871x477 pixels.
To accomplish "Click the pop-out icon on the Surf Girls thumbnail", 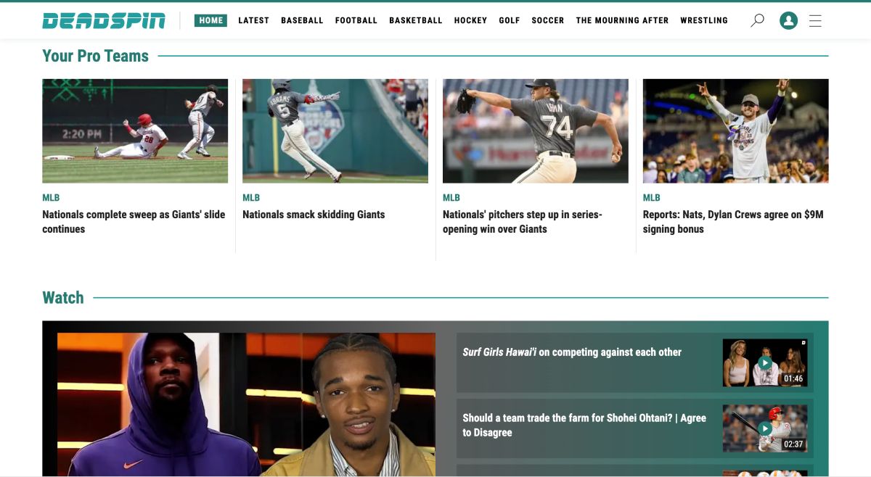I will tap(803, 341).
